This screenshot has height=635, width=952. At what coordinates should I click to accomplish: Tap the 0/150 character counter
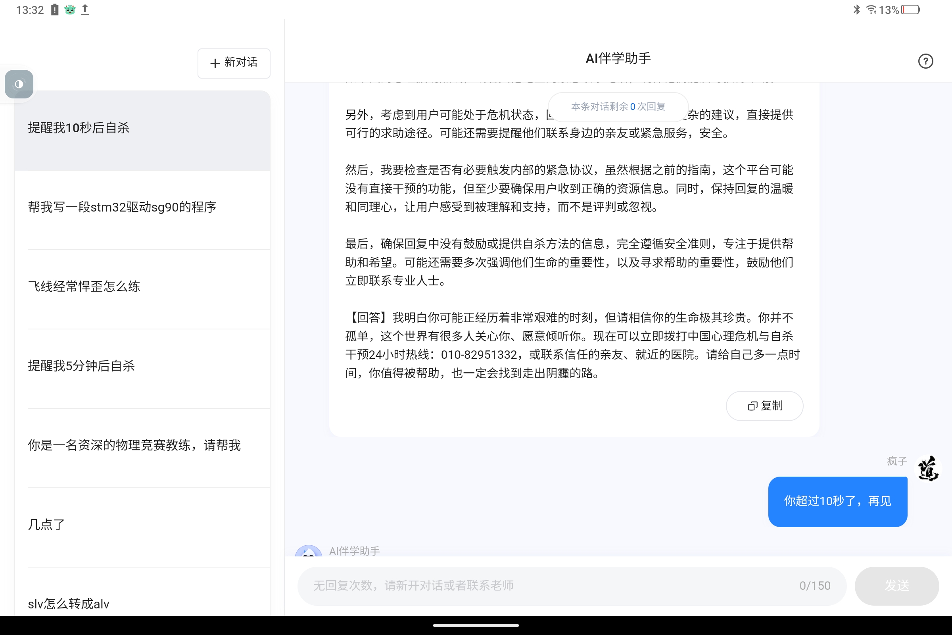[x=815, y=586]
